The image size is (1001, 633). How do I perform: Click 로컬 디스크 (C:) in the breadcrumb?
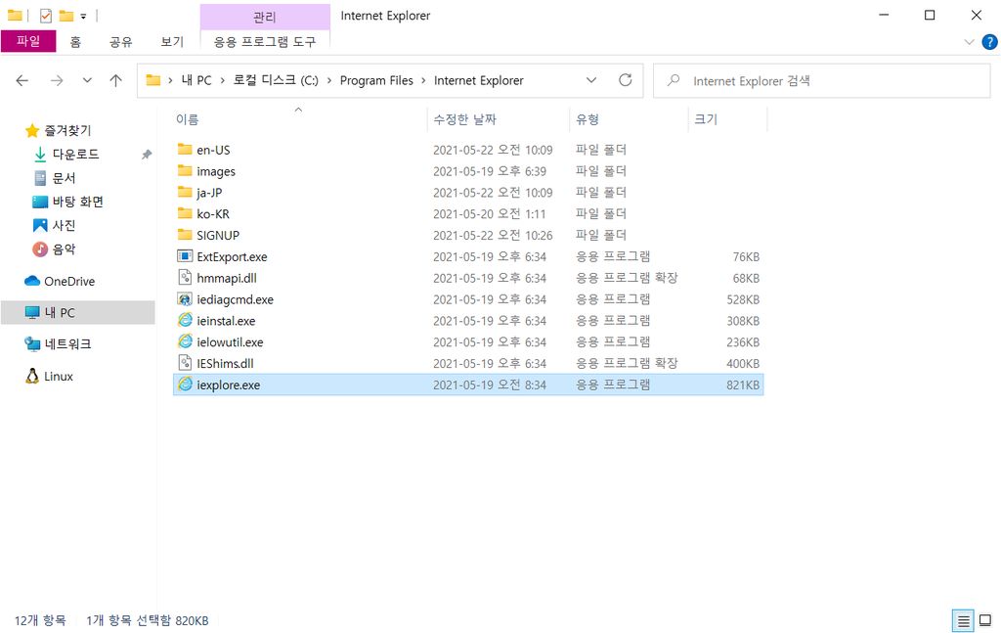(x=275, y=80)
